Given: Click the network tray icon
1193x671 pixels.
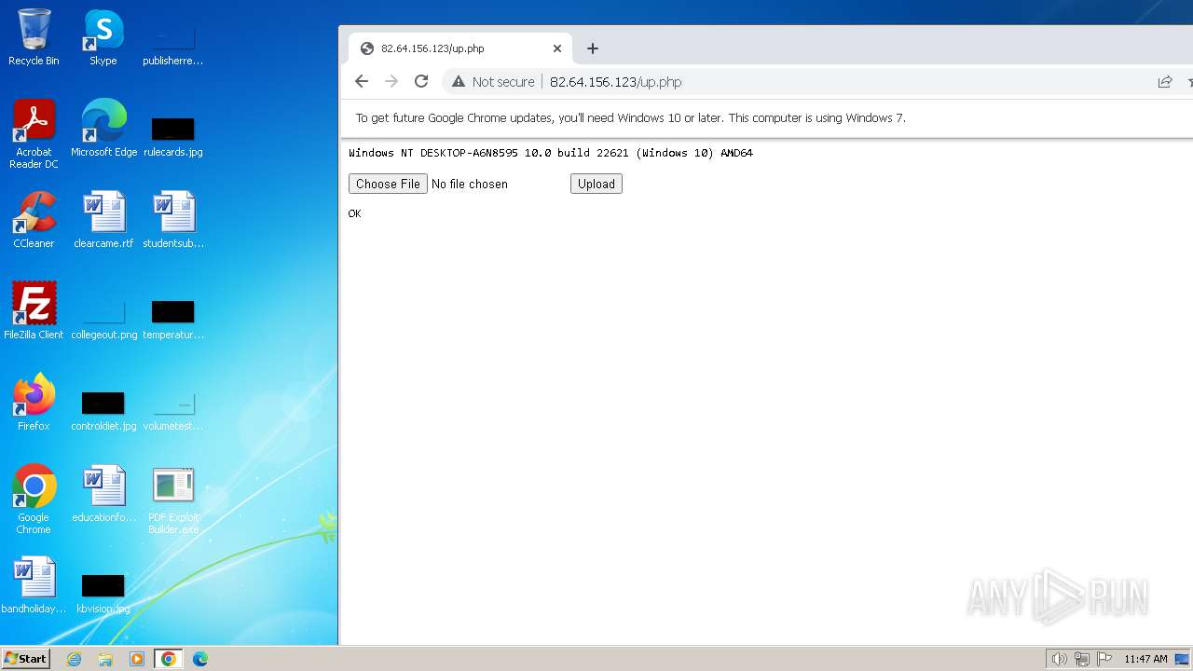Looking at the screenshot, I should (1082, 659).
